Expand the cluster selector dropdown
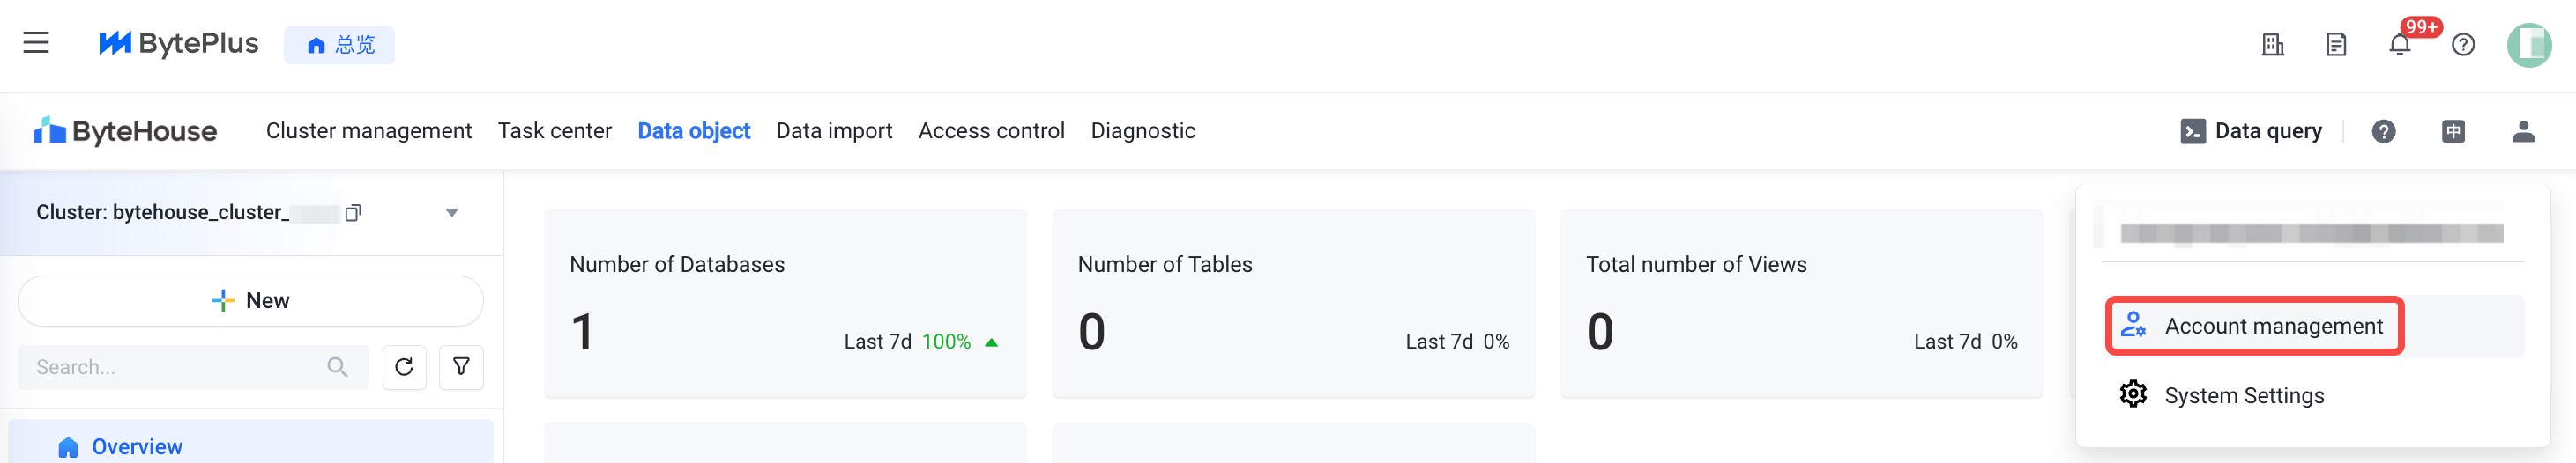The height and width of the screenshot is (463, 2576). click(x=452, y=212)
